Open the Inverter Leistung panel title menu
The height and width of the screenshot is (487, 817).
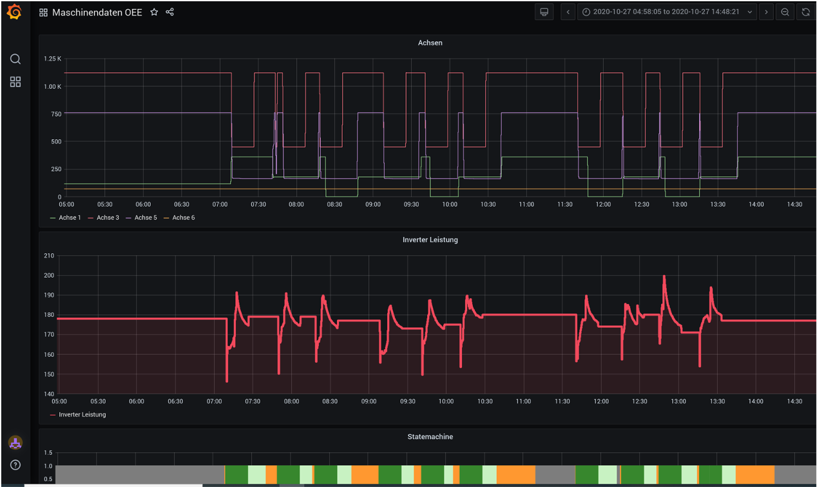coord(430,240)
